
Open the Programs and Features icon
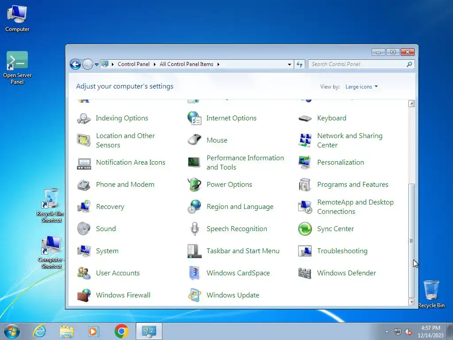305,185
